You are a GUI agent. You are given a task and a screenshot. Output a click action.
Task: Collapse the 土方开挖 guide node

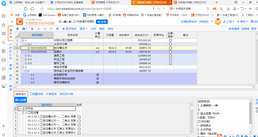tap(20, 109)
